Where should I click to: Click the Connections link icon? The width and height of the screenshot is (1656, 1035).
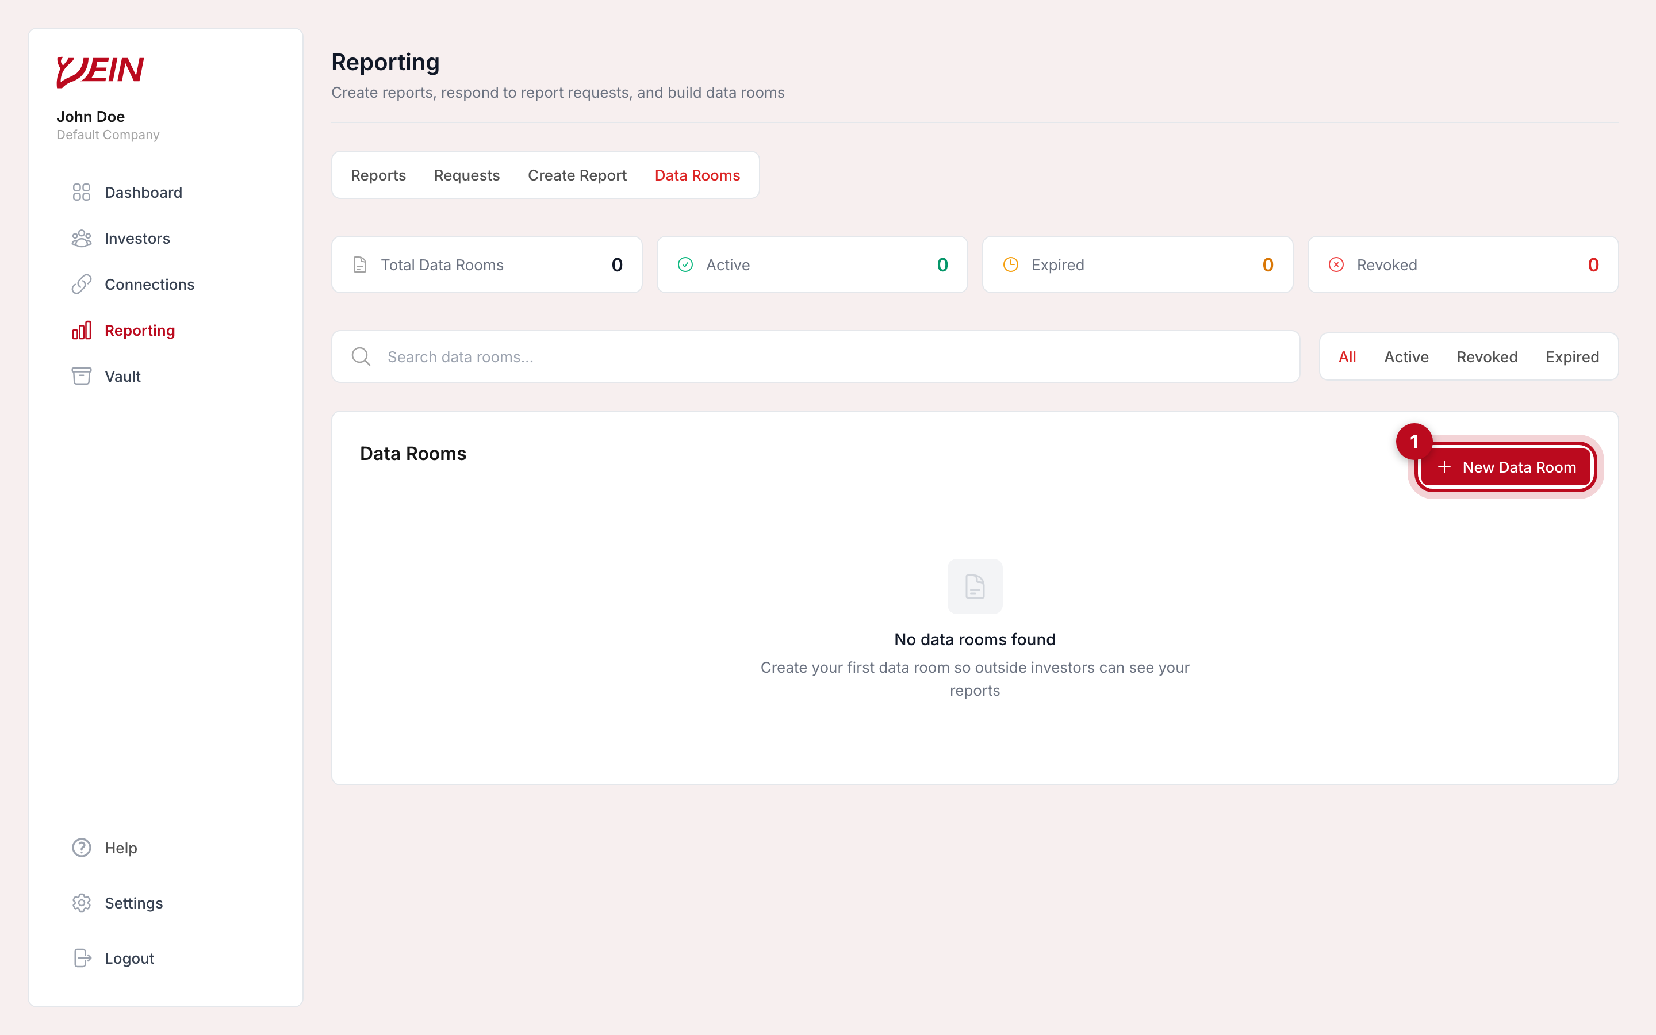(x=82, y=284)
